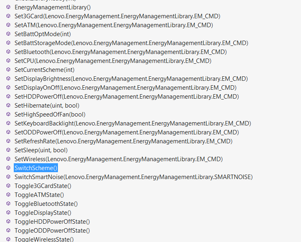Viewport: 301px width, 242px height.
Task: Open the ToggleHDDPowerOffState() method
Action: click(x=52, y=222)
